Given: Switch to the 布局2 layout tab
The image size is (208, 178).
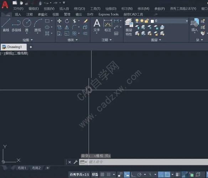Looking at the screenshot, I should pyautogui.click(x=36, y=168).
